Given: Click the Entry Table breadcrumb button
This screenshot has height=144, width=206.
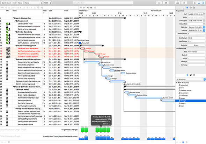Looking at the screenshot, I should tap(17, 3).
